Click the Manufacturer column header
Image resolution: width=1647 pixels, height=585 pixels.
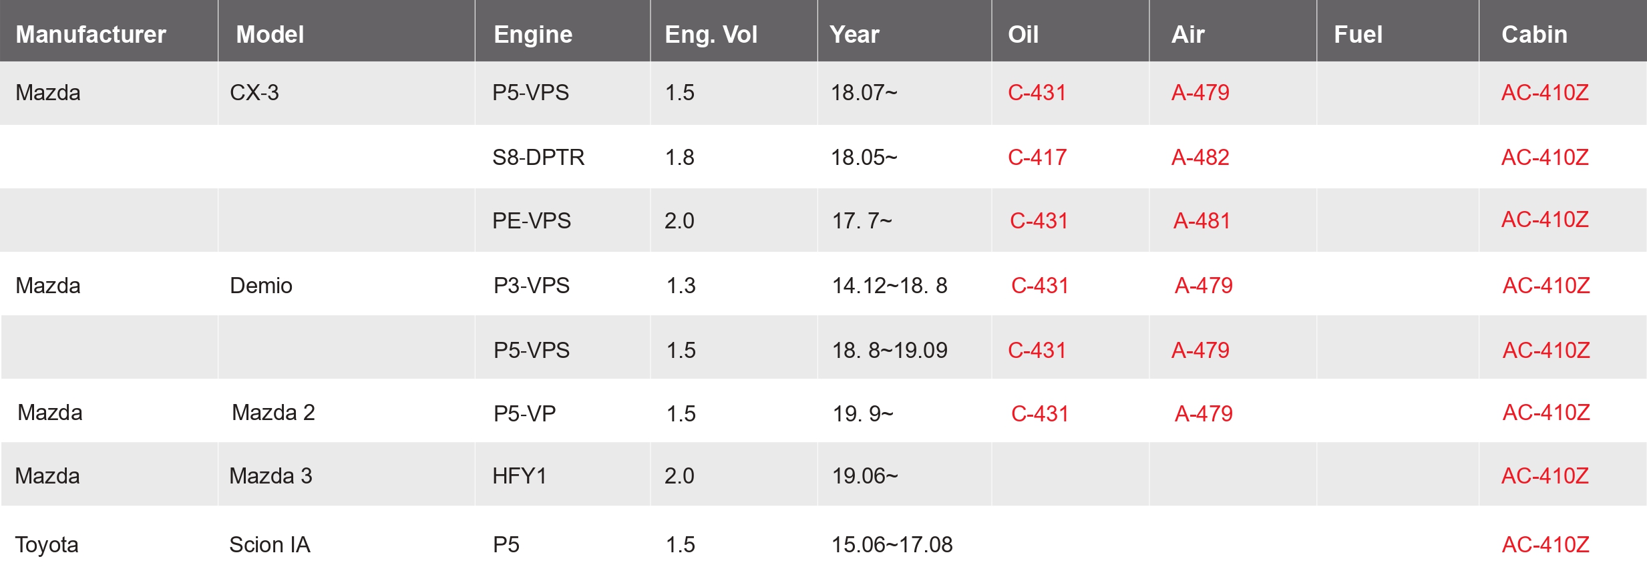coord(91,35)
